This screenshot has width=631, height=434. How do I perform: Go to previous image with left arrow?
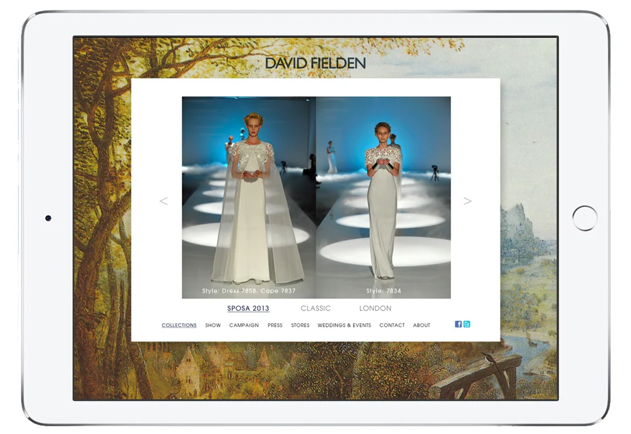point(163,201)
